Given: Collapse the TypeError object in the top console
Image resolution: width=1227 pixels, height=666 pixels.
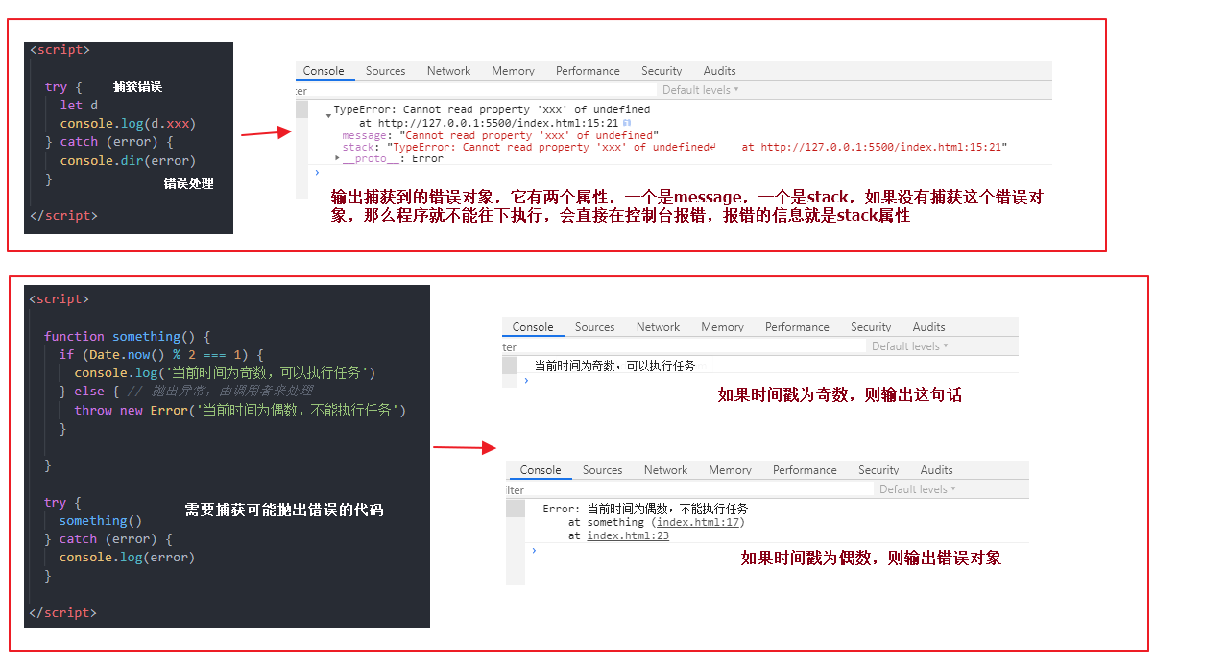Looking at the screenshot, I should coord(329,114).
